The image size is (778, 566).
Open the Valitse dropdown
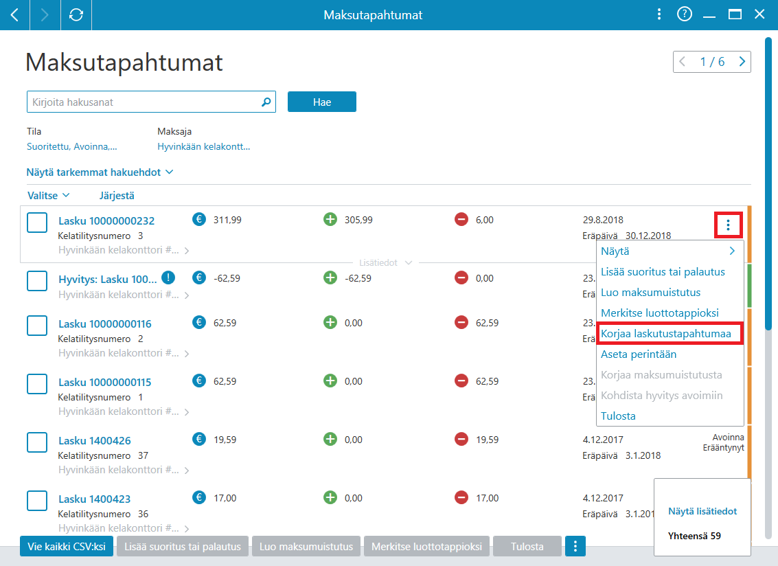[x=48, y=196]
